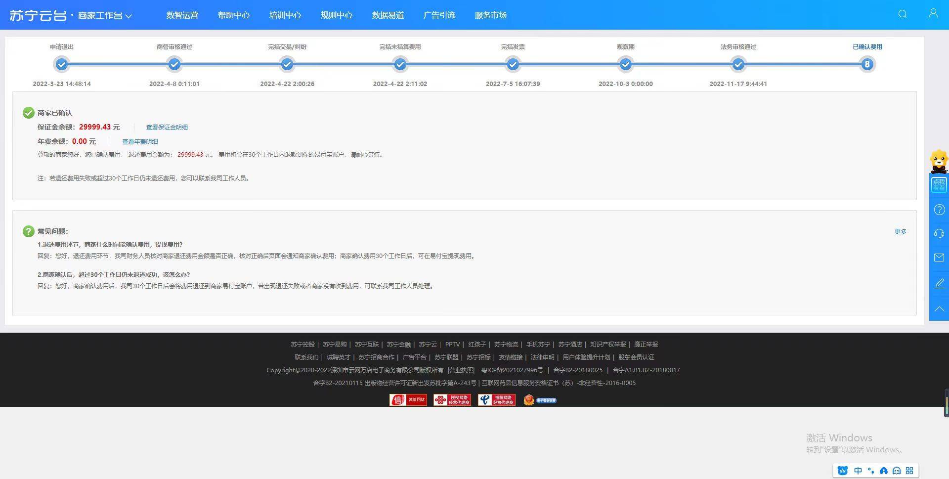Click FAQ question 2 about 超过30个工作日
Image resolution: width=949 pixels, height=479 pixels.
coord(114,274)
